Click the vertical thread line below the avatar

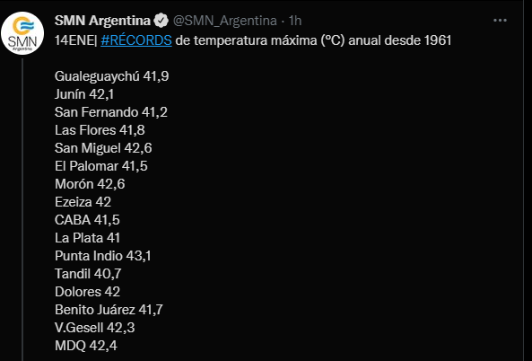click(22, 209)
